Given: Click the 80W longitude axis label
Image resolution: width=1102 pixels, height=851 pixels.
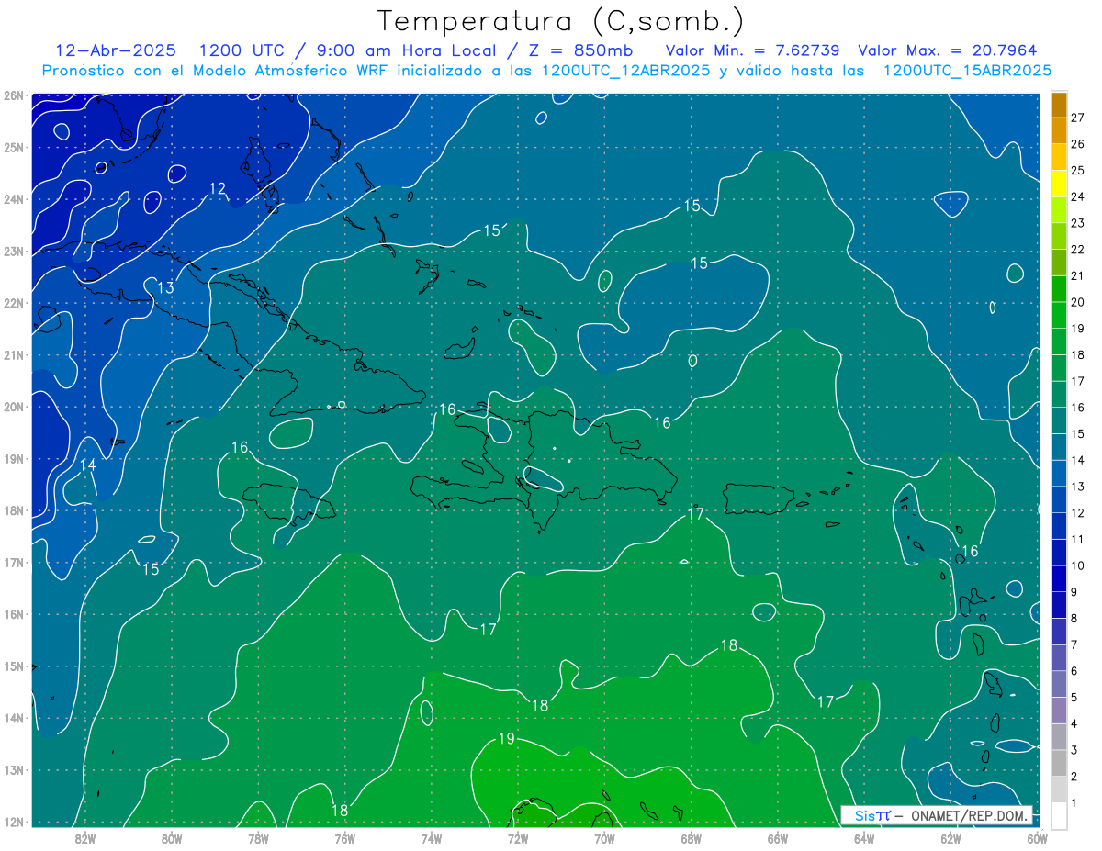Looking at the screenshot, I should (x=172, y=837).
